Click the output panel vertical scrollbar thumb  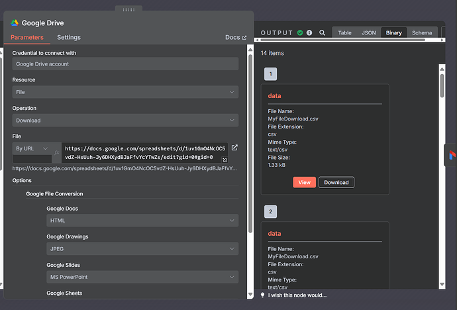[x=442, y=85]
